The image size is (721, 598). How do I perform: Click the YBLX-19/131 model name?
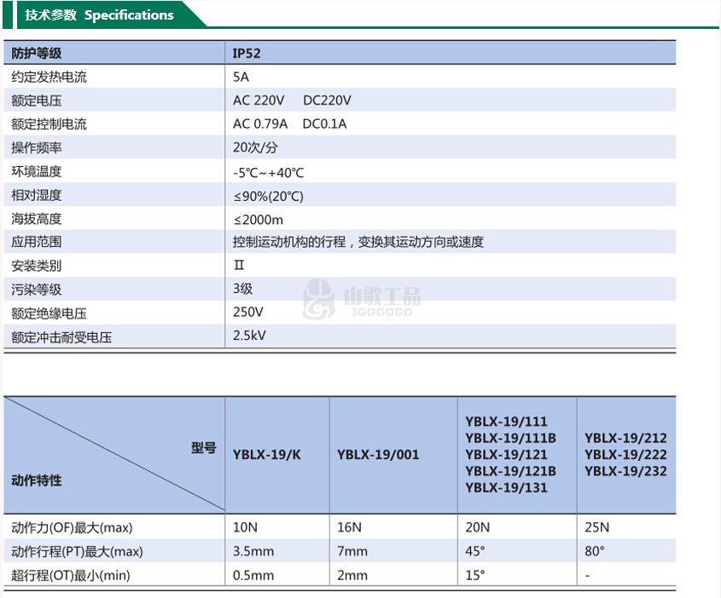click(x=506, y=488)
